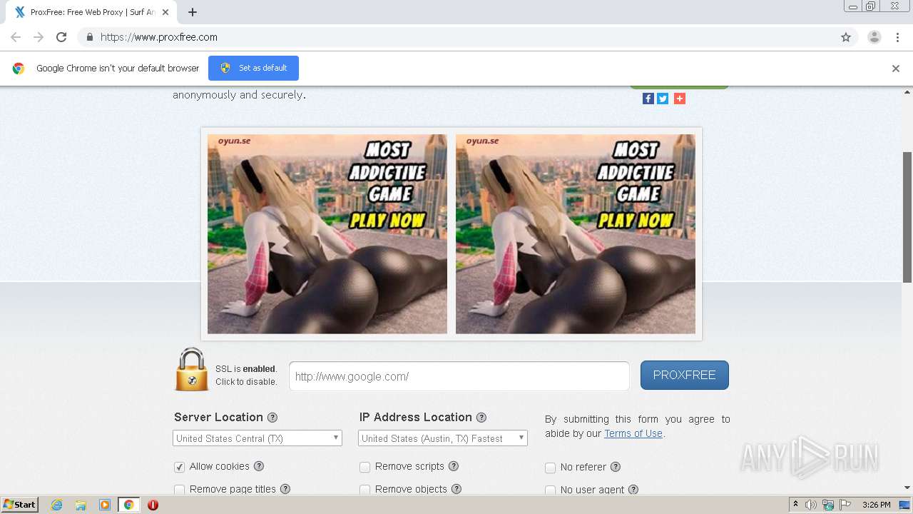Open the Windows Start menu
913x514 pixels.
pos(20,505)
